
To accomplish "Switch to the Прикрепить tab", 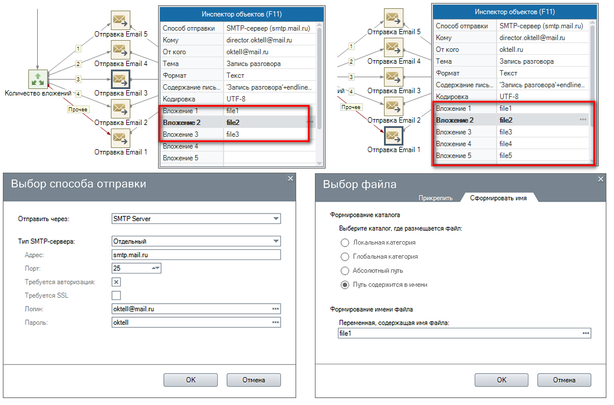I will click(435, 198).
